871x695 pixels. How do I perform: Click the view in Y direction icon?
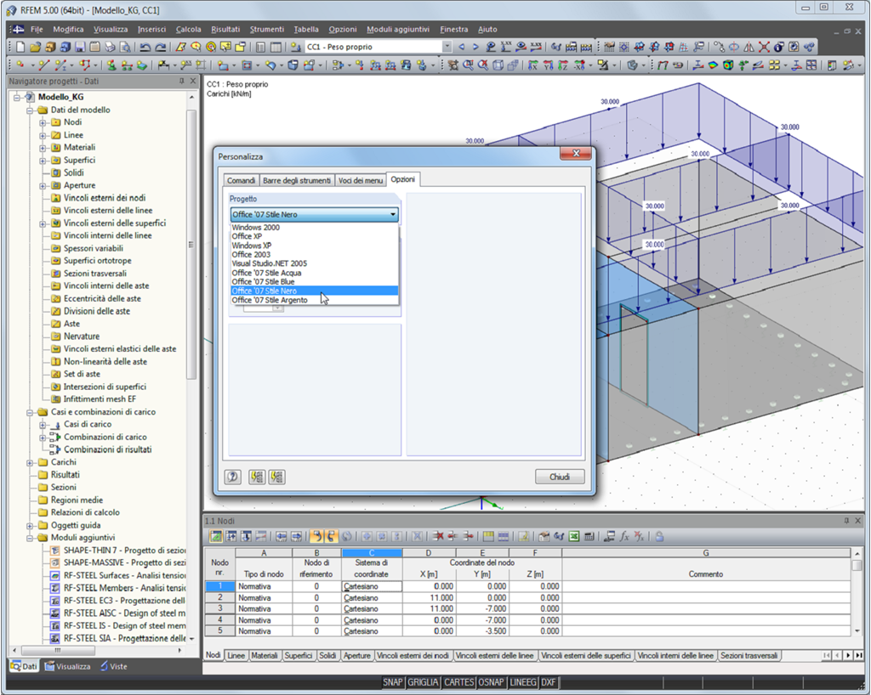(x=548, y=65)
